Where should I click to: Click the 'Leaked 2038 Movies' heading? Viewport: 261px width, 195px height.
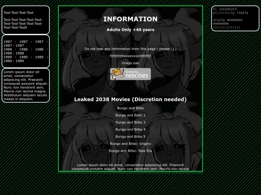130,99
